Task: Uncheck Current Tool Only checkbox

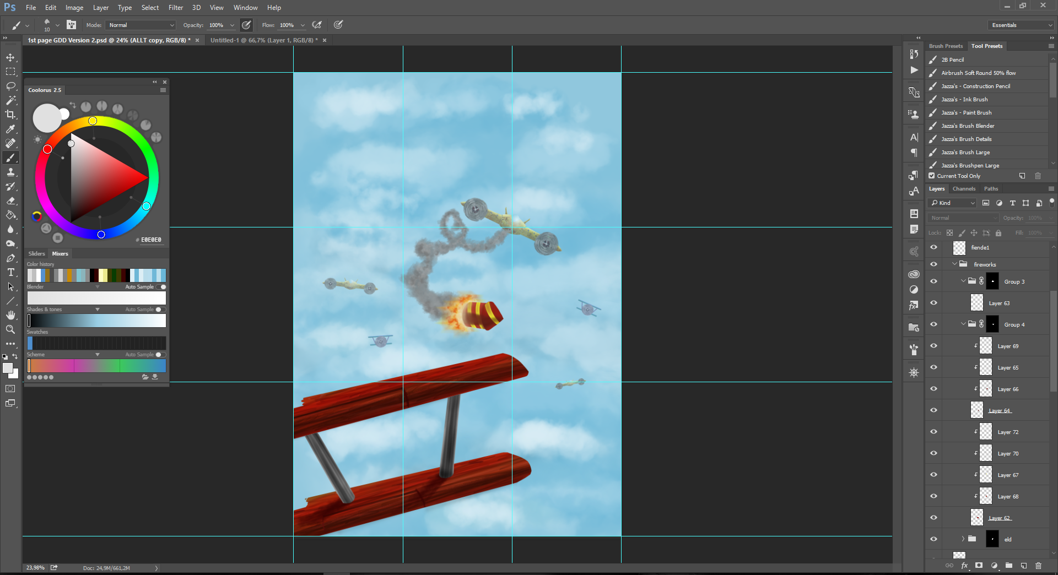Action: point(932,176)
